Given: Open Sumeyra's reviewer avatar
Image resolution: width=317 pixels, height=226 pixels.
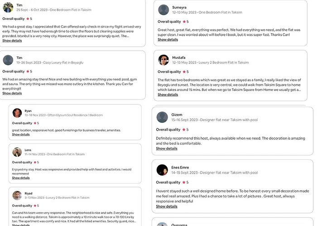Looking at the screenshot, I should [x=163, y=9].
